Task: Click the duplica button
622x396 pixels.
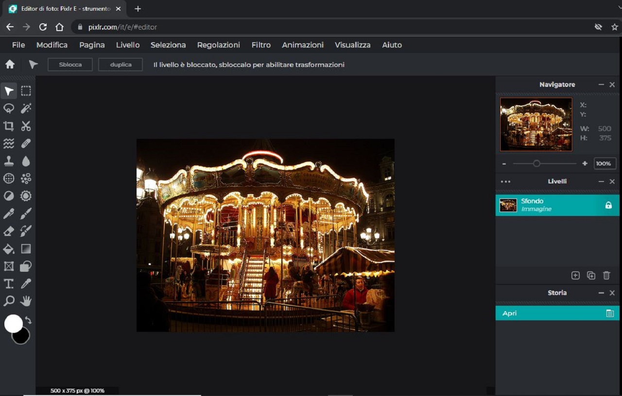Action: [x=121, y=65]
